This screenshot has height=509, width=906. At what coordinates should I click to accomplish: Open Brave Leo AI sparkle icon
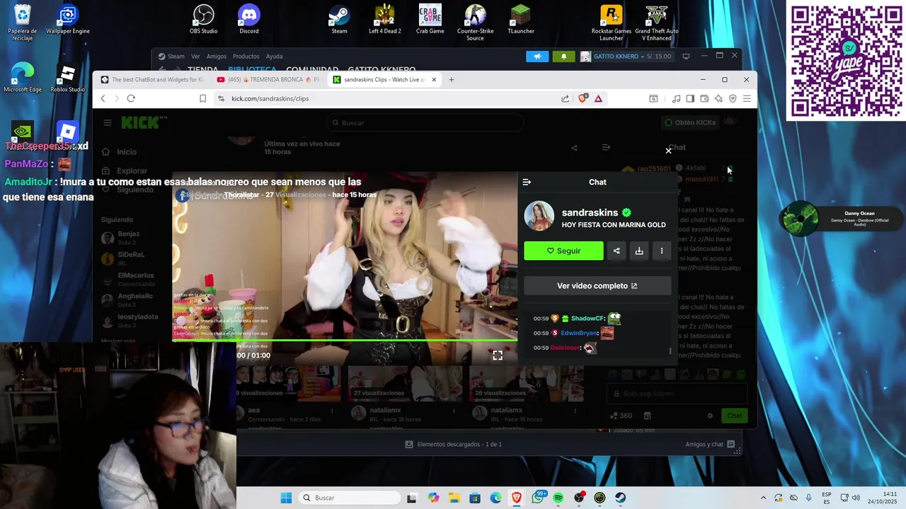click(718, 99)
